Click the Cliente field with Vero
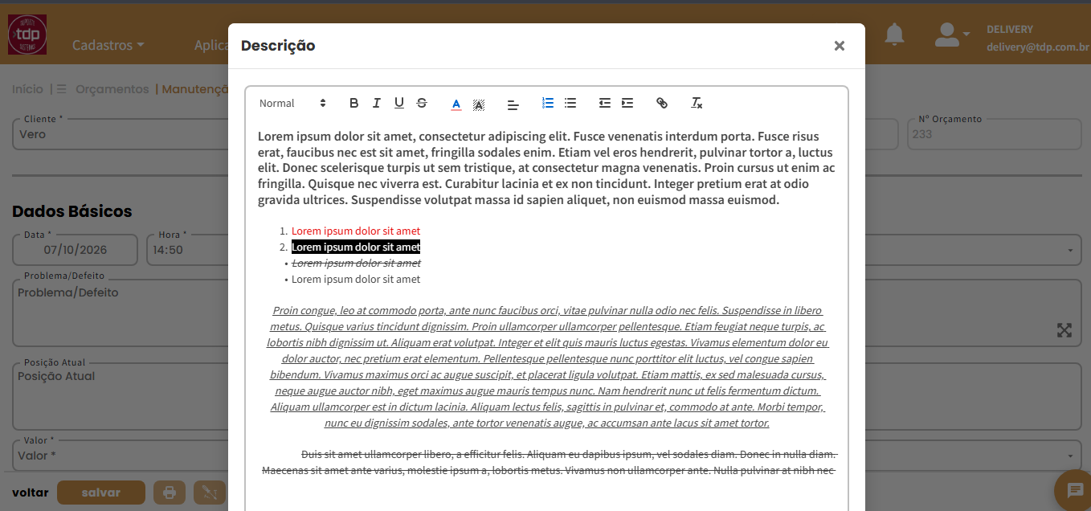The width and height of the screenshot is (1091, 511). [121, 134]
